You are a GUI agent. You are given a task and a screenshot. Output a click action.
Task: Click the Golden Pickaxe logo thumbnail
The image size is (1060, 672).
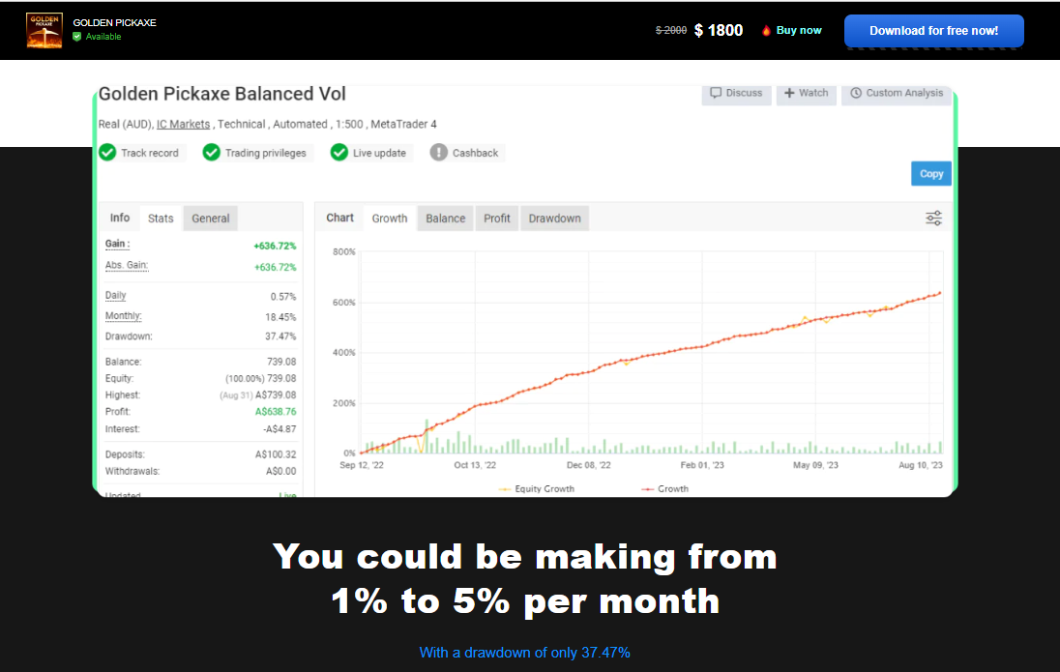(x=44, y=30)
